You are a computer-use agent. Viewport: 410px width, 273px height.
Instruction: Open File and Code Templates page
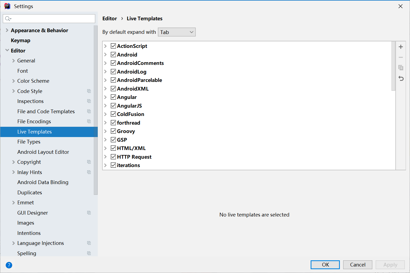[46, 111]
